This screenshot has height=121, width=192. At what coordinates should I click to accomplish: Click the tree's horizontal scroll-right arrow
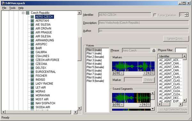(75, 112)
